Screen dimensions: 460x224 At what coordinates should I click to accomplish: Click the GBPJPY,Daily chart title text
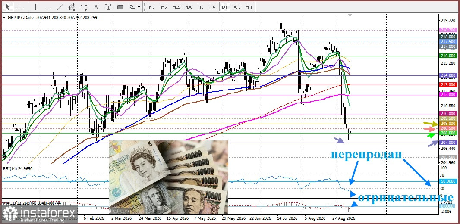[20, 18]
